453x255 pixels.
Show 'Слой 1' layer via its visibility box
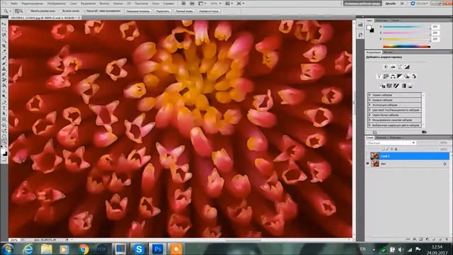(368, 156)
